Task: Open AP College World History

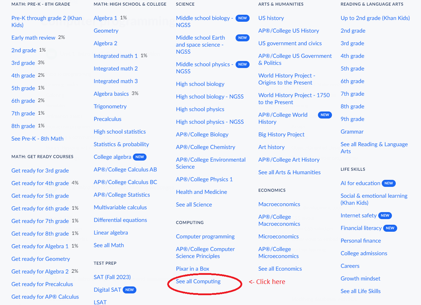Action: tap(283, 118)
